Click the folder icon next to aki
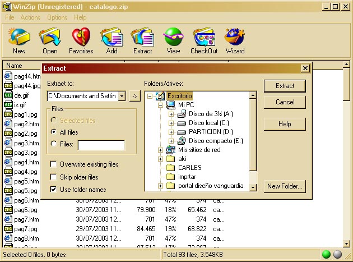 click(171, 159)
